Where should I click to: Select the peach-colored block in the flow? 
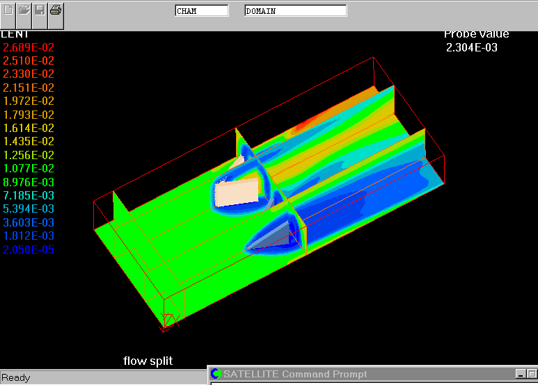pos(235,192)
